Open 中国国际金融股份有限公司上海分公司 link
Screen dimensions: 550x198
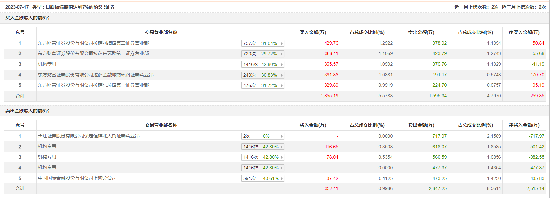[x=77, y=178]
